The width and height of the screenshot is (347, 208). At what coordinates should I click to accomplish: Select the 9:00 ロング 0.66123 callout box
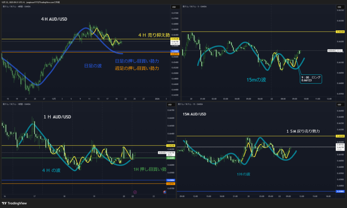310,79
